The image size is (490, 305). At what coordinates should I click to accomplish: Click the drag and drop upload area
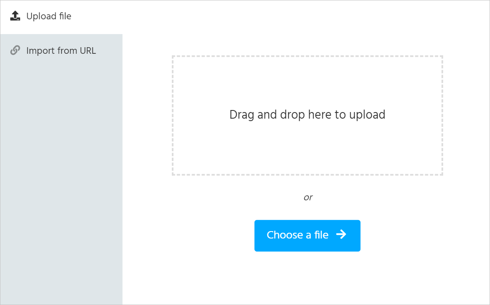[307, 140]
